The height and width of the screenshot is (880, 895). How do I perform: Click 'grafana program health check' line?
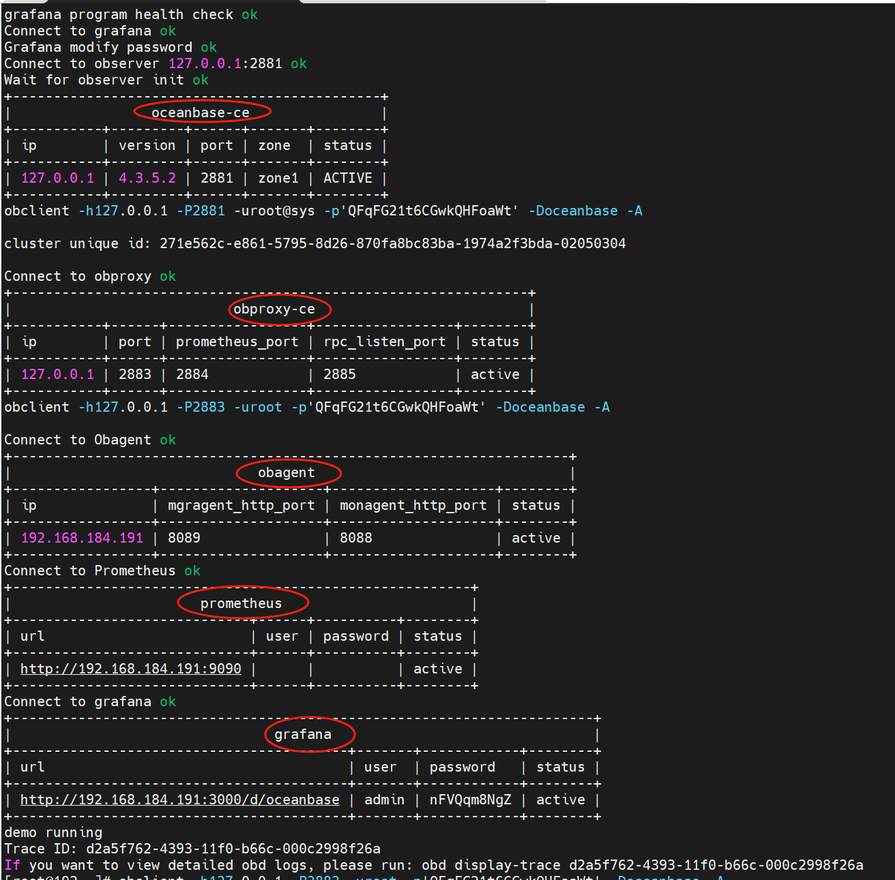tap(131, 14)
